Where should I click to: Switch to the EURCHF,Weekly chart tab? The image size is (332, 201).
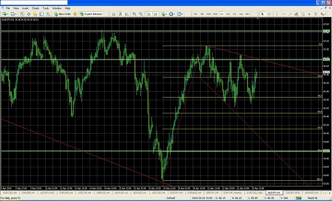[233, 193]
